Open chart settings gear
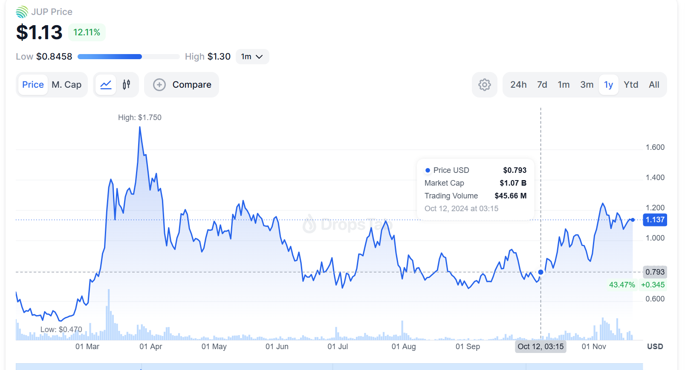The width and height of the screenshot is (685, 370). coord(484,85)
